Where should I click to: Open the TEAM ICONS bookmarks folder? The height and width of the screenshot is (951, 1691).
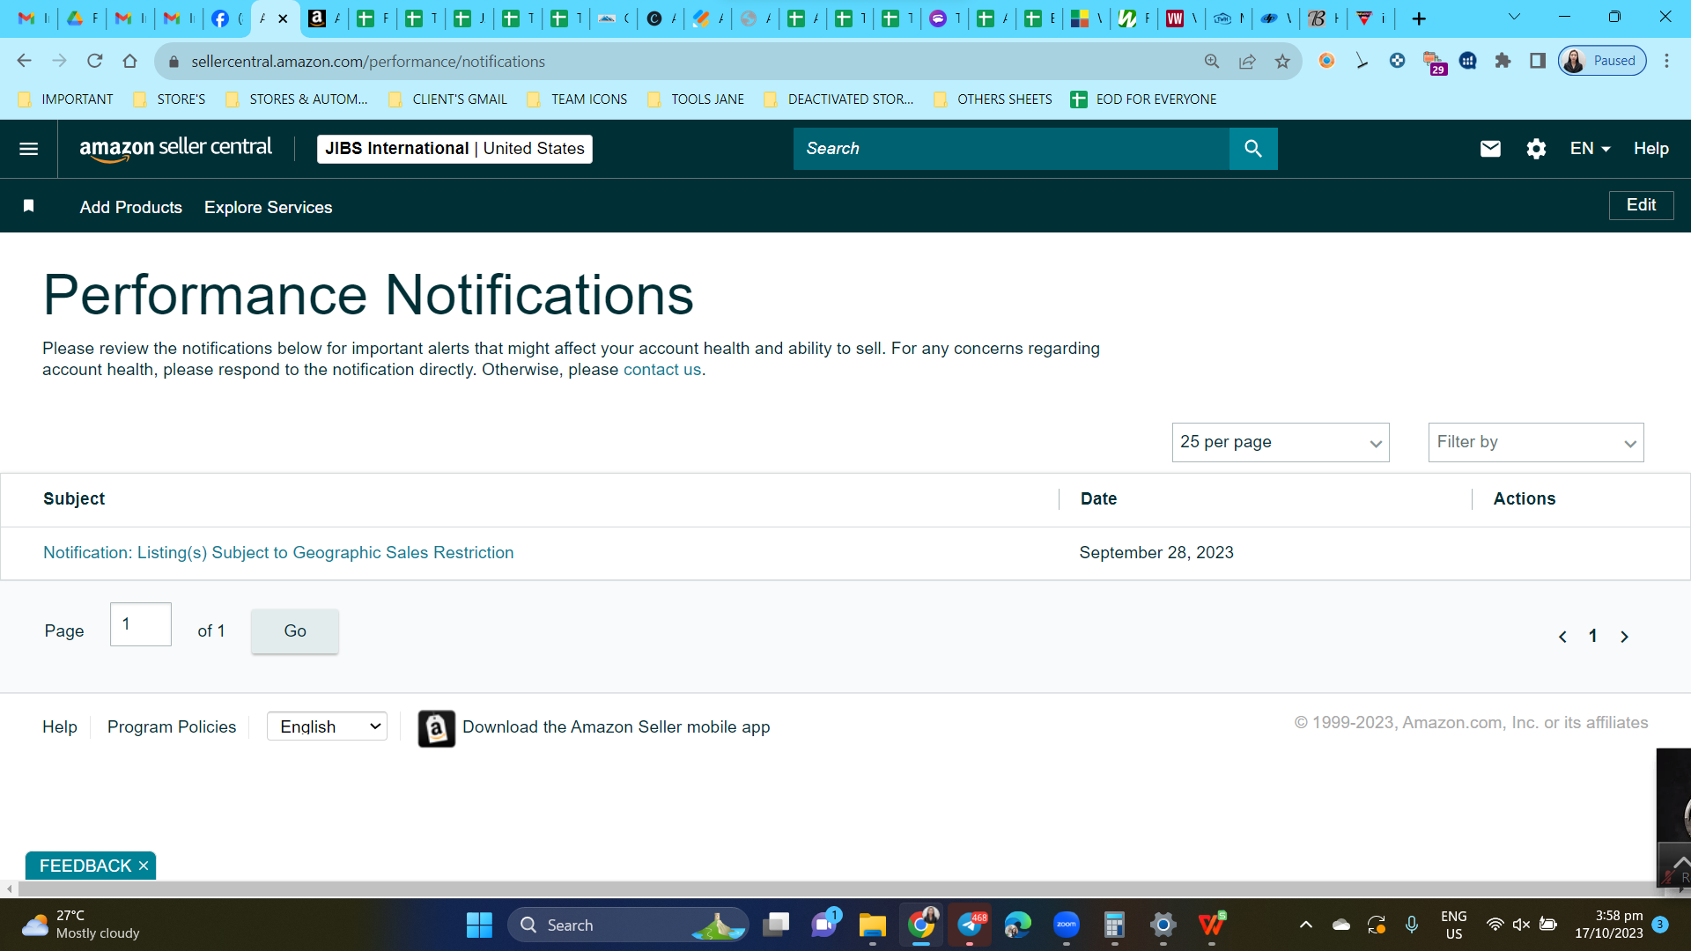point(577,100)
